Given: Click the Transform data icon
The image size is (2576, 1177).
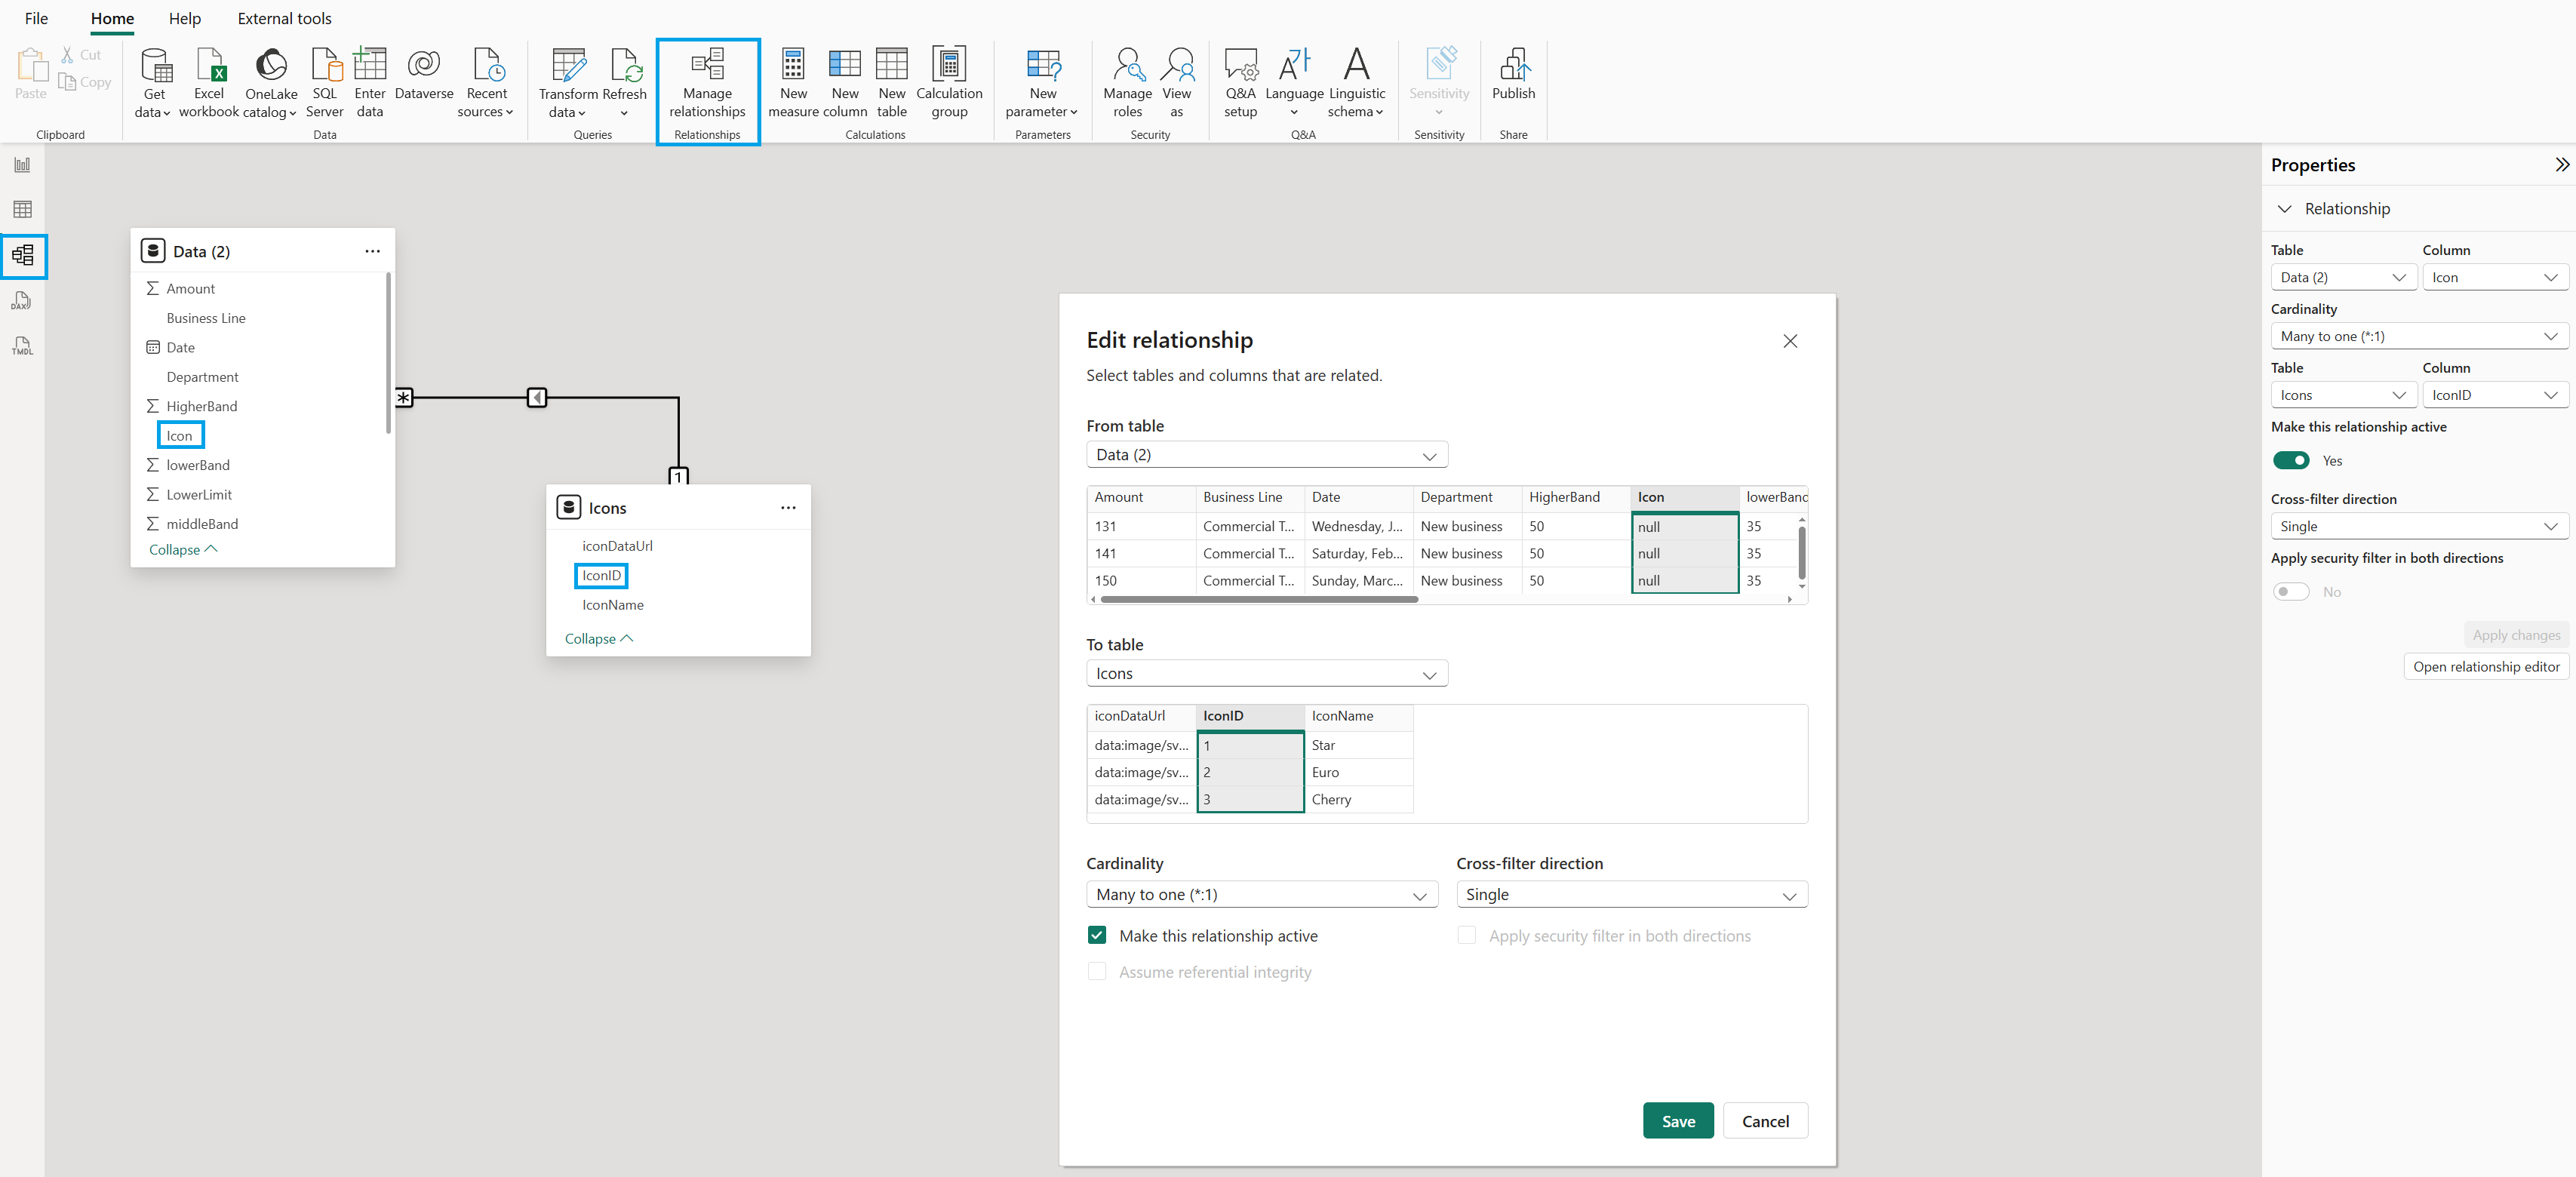Looking at the screenshot, I should click(568, 66).
